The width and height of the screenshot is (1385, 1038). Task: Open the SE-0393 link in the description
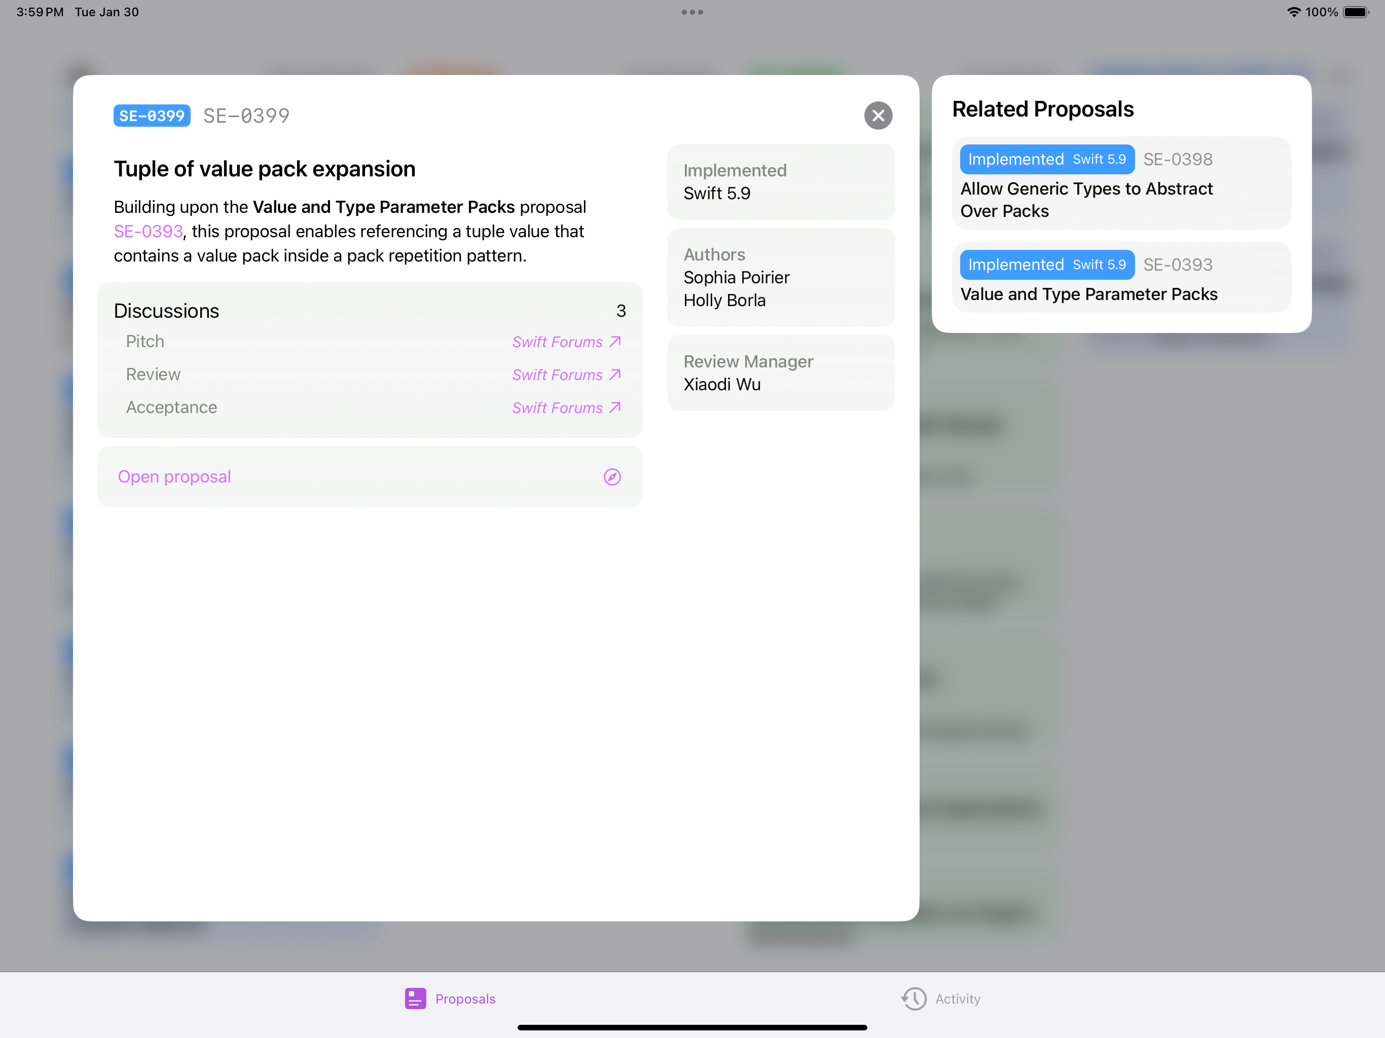(x=149, y=231)
